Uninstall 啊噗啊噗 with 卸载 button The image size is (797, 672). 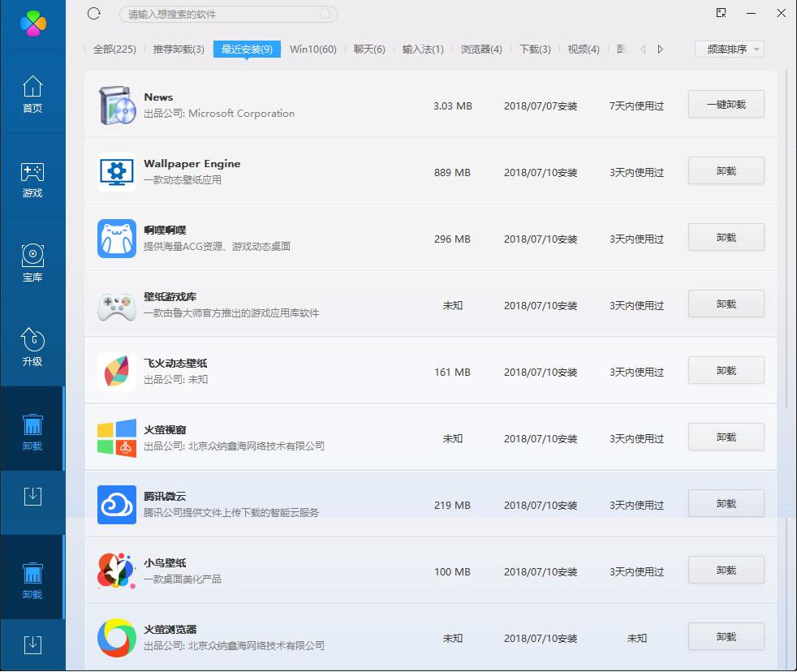(x=726, y=237)
